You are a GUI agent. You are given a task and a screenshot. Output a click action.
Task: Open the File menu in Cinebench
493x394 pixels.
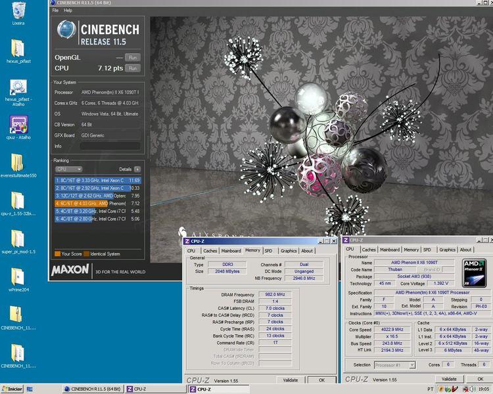coord(55,11)
